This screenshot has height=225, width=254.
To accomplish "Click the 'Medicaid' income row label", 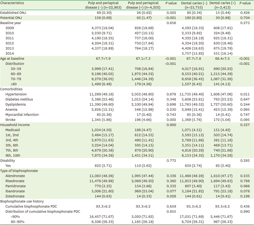I will [x=12, y=130].
